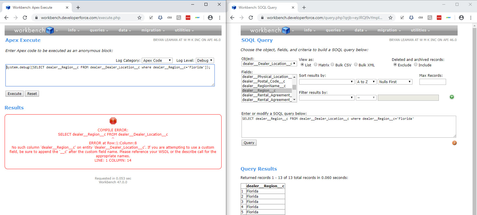Click the workbench cube logo in Apex Execute window
The height and width of the screenshot is (215, 477).
pos(50,30)
